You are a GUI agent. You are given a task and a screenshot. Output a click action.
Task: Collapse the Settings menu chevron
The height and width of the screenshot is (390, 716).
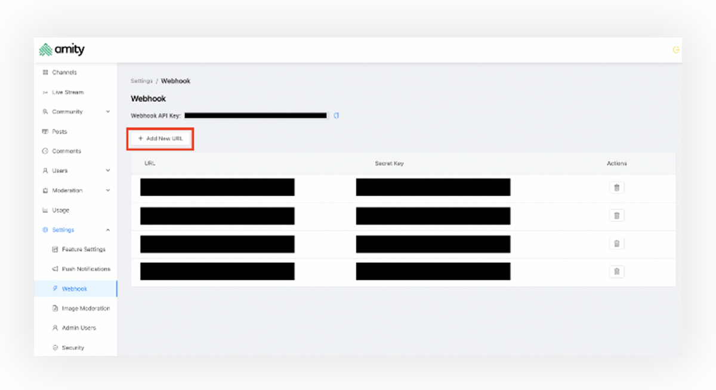click(108, 230)
